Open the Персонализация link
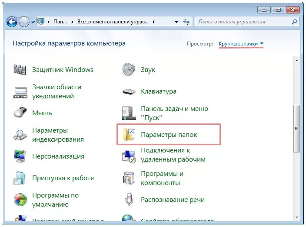Viewport: 306px width, 227px height. [58, 156]
